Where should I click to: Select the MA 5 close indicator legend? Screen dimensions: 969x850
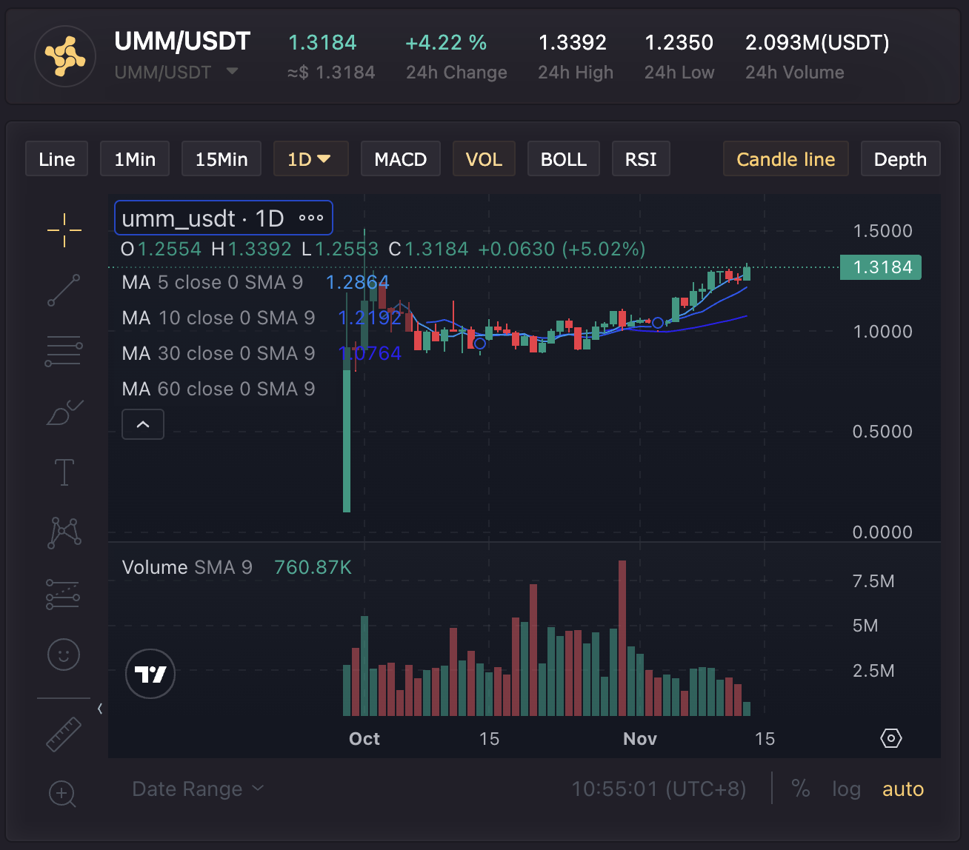[x=213, y=282]
